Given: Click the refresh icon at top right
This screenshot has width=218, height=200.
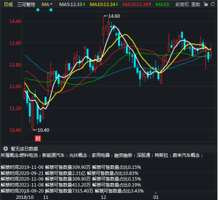Looking at the screenshot, I should (213, 4).
